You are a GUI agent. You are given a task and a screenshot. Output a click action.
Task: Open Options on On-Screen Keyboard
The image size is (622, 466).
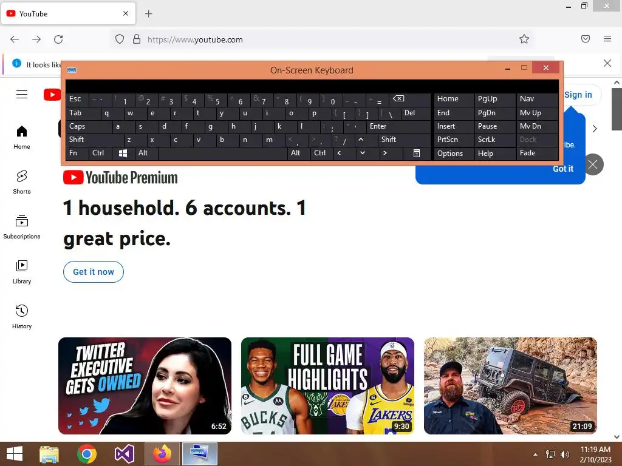[454, 154]
